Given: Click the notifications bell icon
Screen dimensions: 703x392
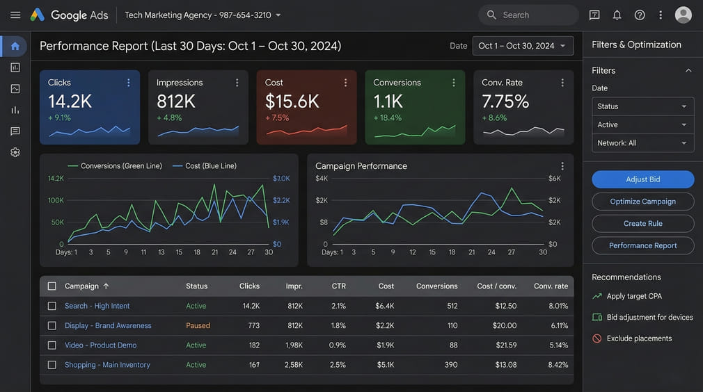Looking at the screenshot, I should click(617, 15).
